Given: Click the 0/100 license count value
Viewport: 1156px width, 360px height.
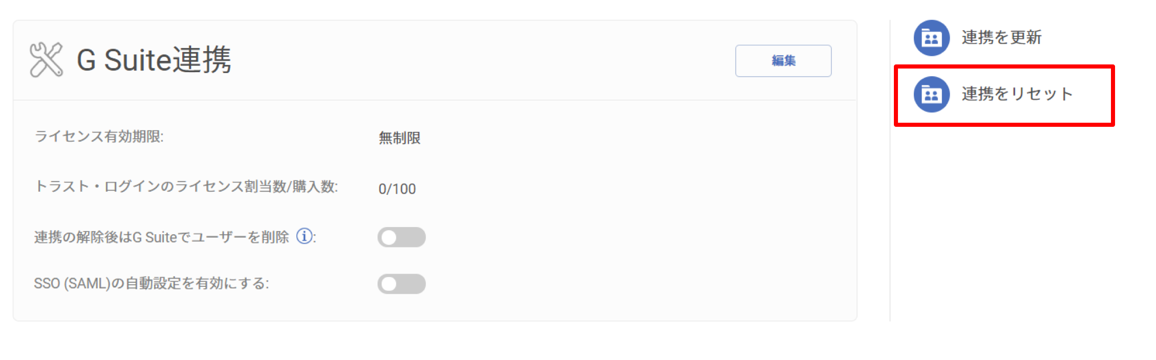Looking at the screenshot, I should (x=397, y=189).
